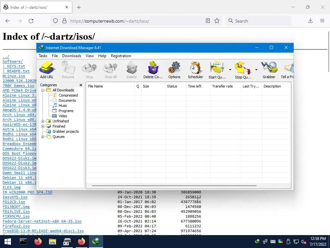Select the Grabber projects category
Viewport: 330px width, 248px height.
(x=65, y=131)
